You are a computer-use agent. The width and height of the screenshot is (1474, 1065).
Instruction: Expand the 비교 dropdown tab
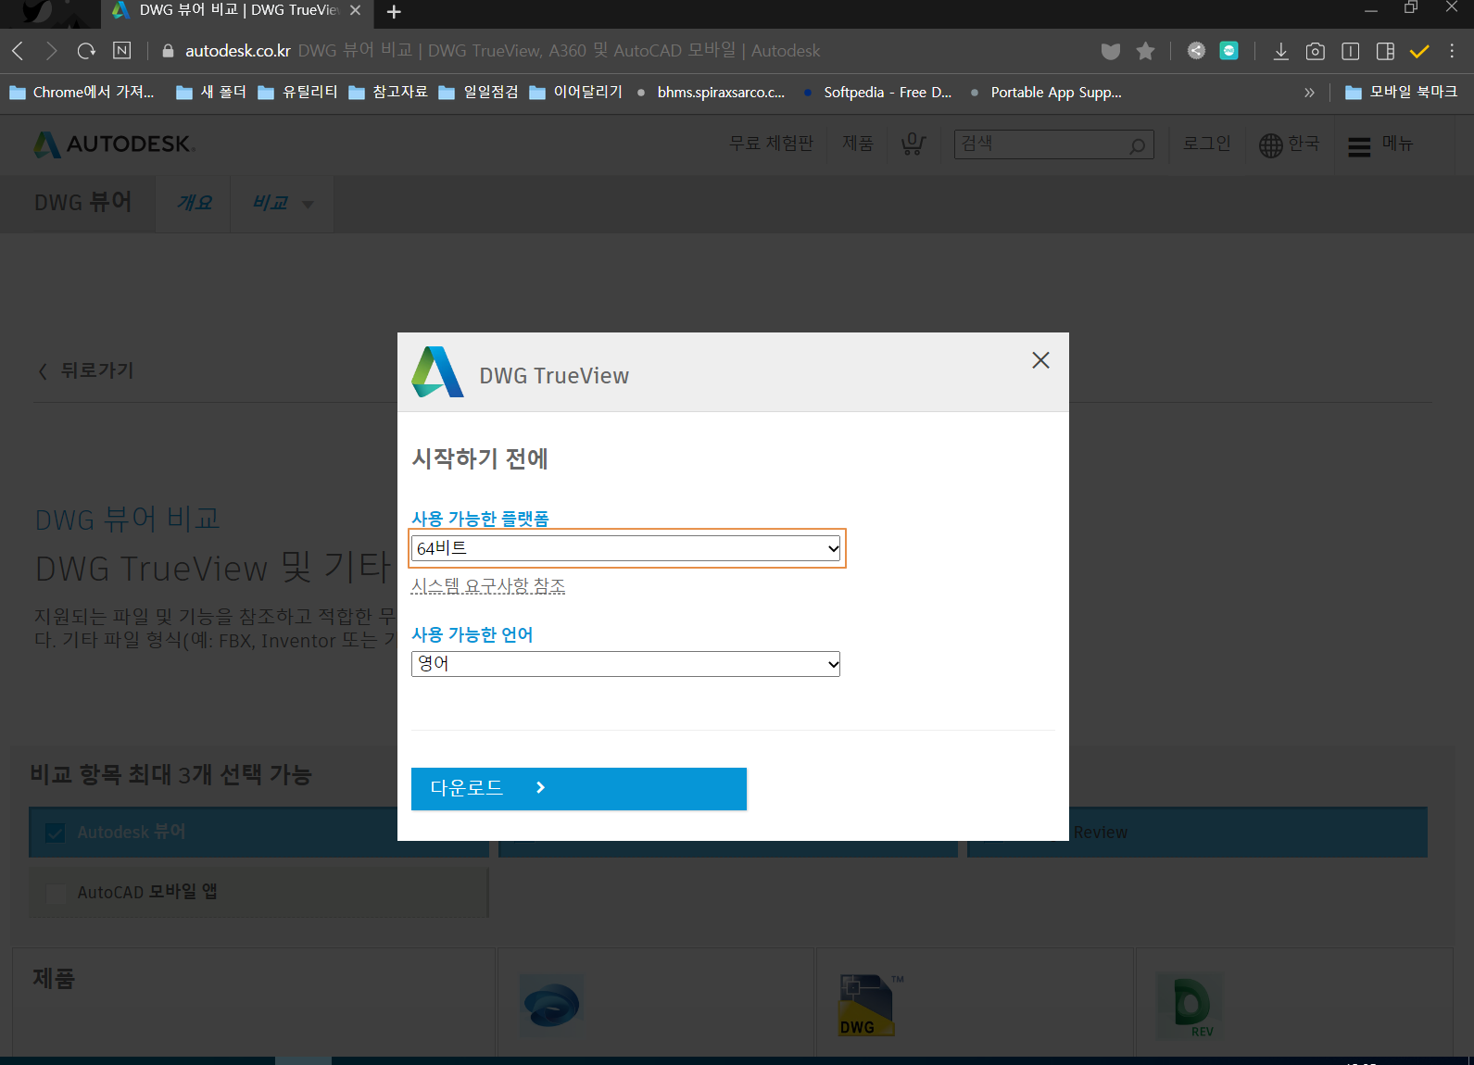click(283, 203)
